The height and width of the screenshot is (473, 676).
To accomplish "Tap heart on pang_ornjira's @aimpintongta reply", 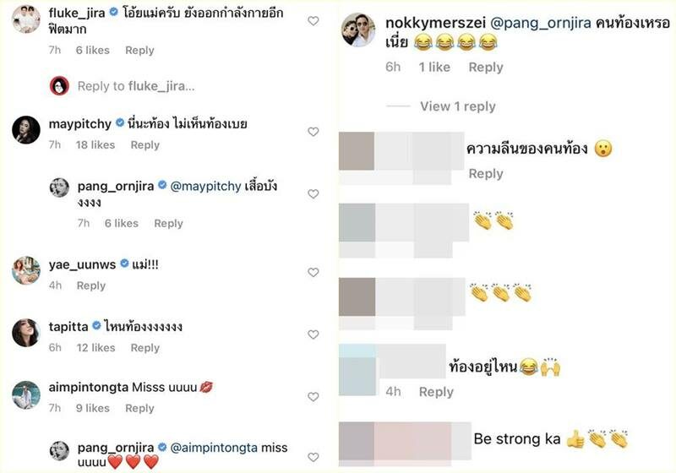I will [x=313, y=457].
